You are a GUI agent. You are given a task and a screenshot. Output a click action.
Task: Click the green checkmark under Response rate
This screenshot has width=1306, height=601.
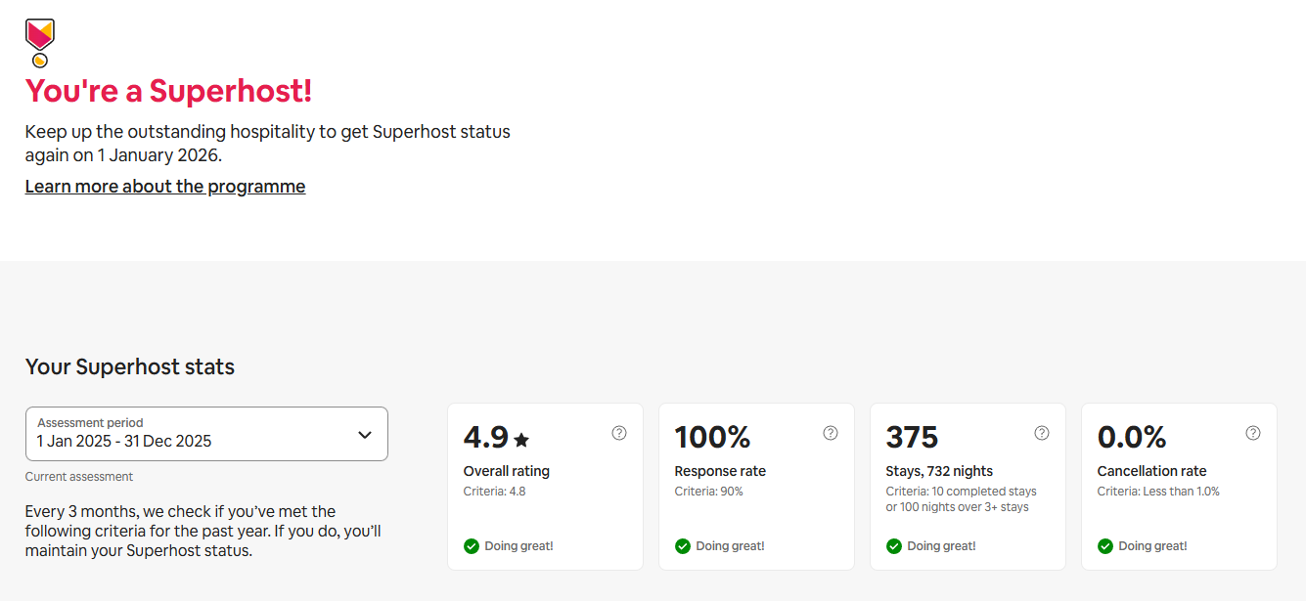tap(682, 546)
